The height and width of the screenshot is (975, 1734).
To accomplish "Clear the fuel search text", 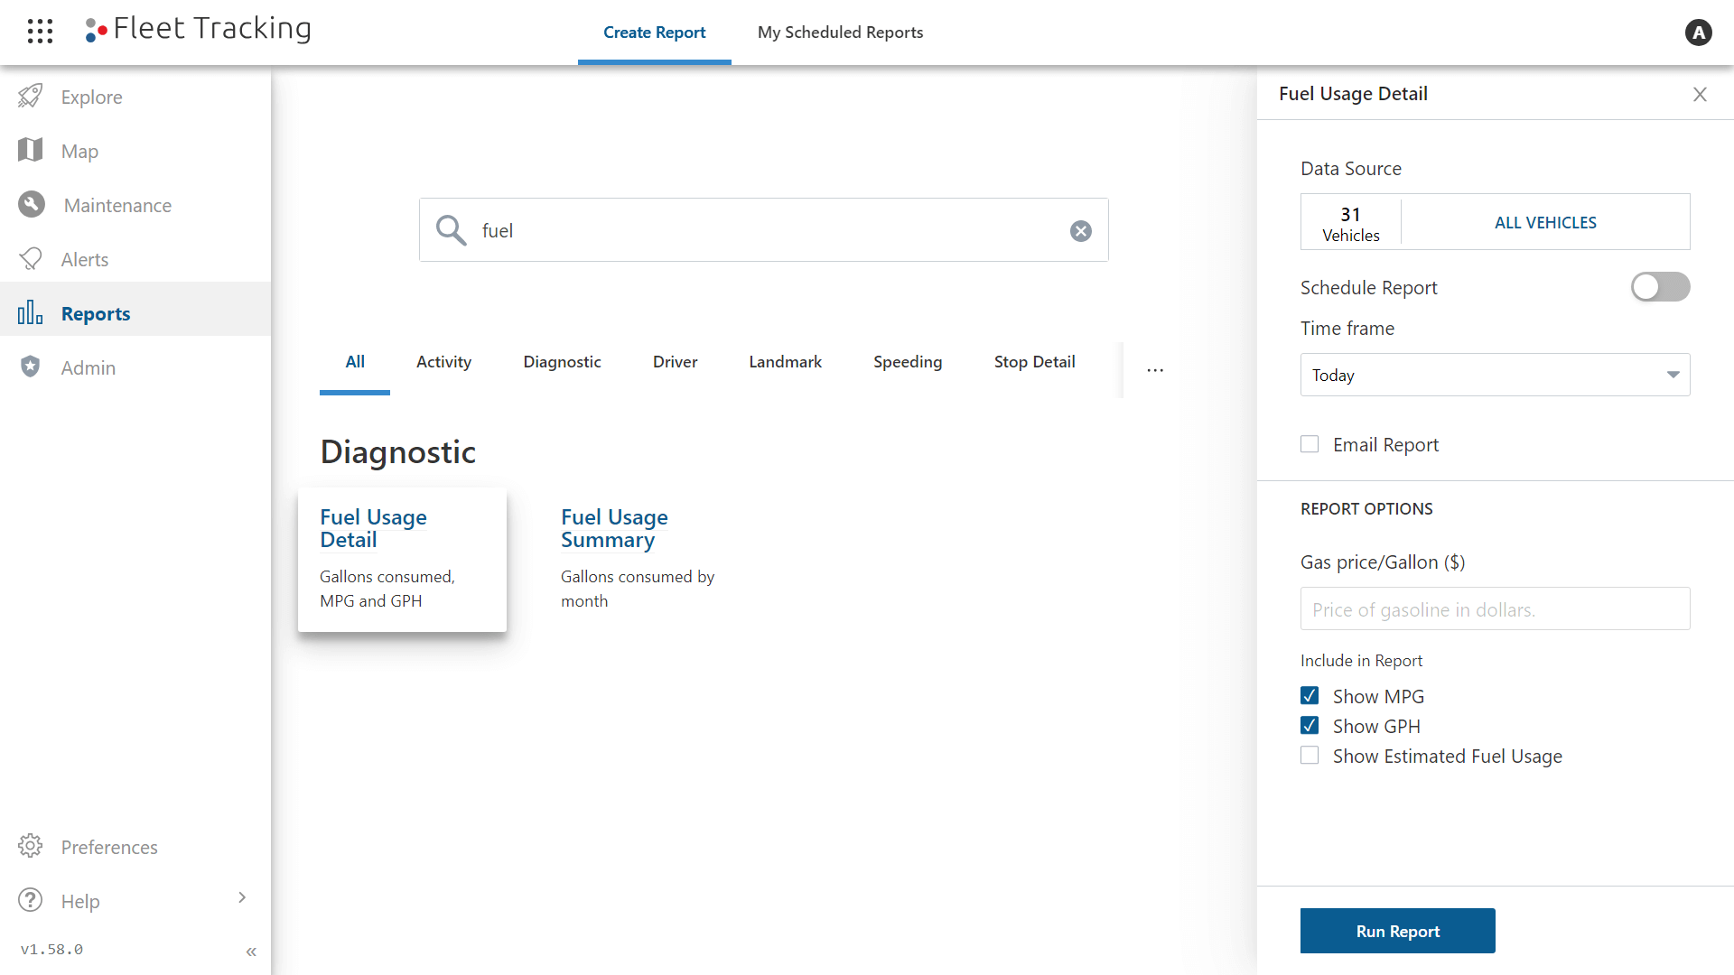I will (x=1081, y=231).
